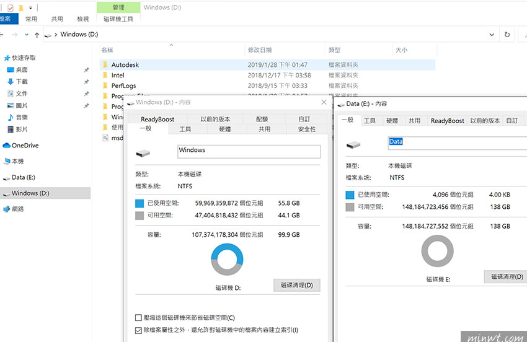Click the Documents (文件) icon in sidebar
This screenshot has width=527, height=342.
[x=11, y=94]
